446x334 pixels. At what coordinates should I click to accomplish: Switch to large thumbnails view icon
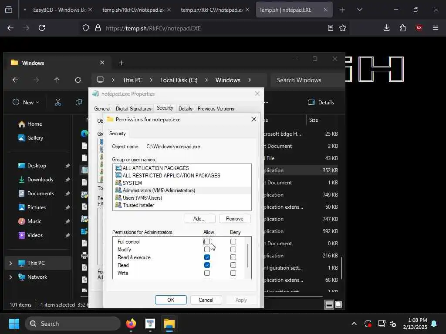(x=338, y=305)
